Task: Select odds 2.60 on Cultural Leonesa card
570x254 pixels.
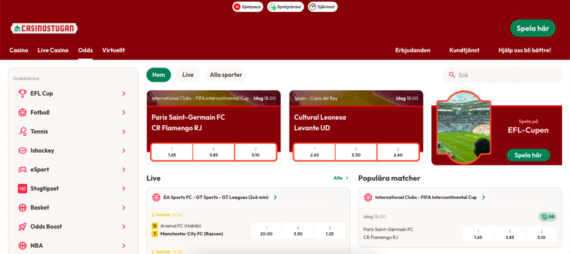Action: pyautogui.click(x=398, y=152)
